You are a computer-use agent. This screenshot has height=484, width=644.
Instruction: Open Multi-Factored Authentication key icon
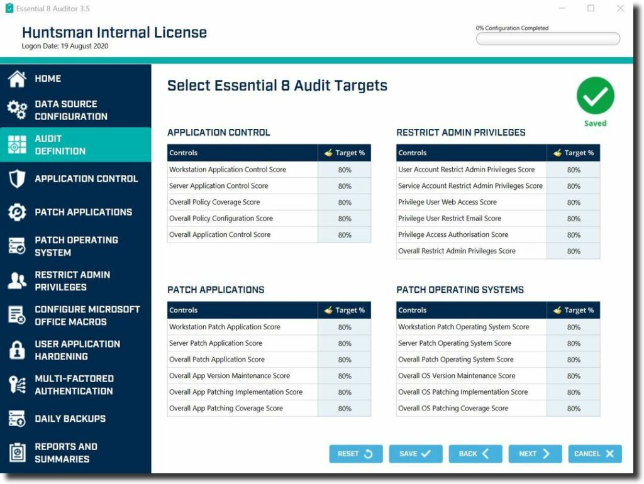16,385
